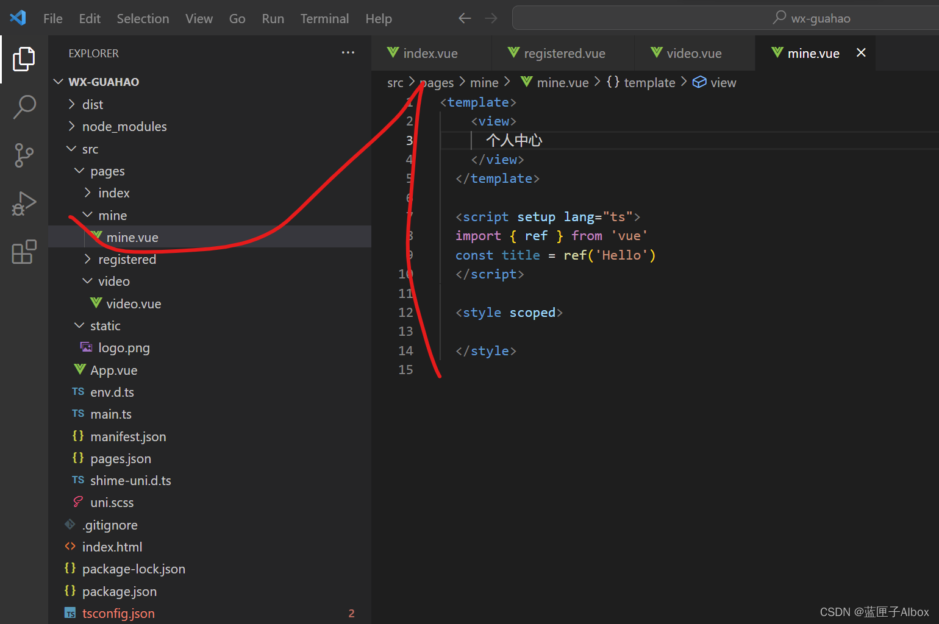939x624 pixels.
Task: Open the Search view in activity bar
Action: [24, 107]
